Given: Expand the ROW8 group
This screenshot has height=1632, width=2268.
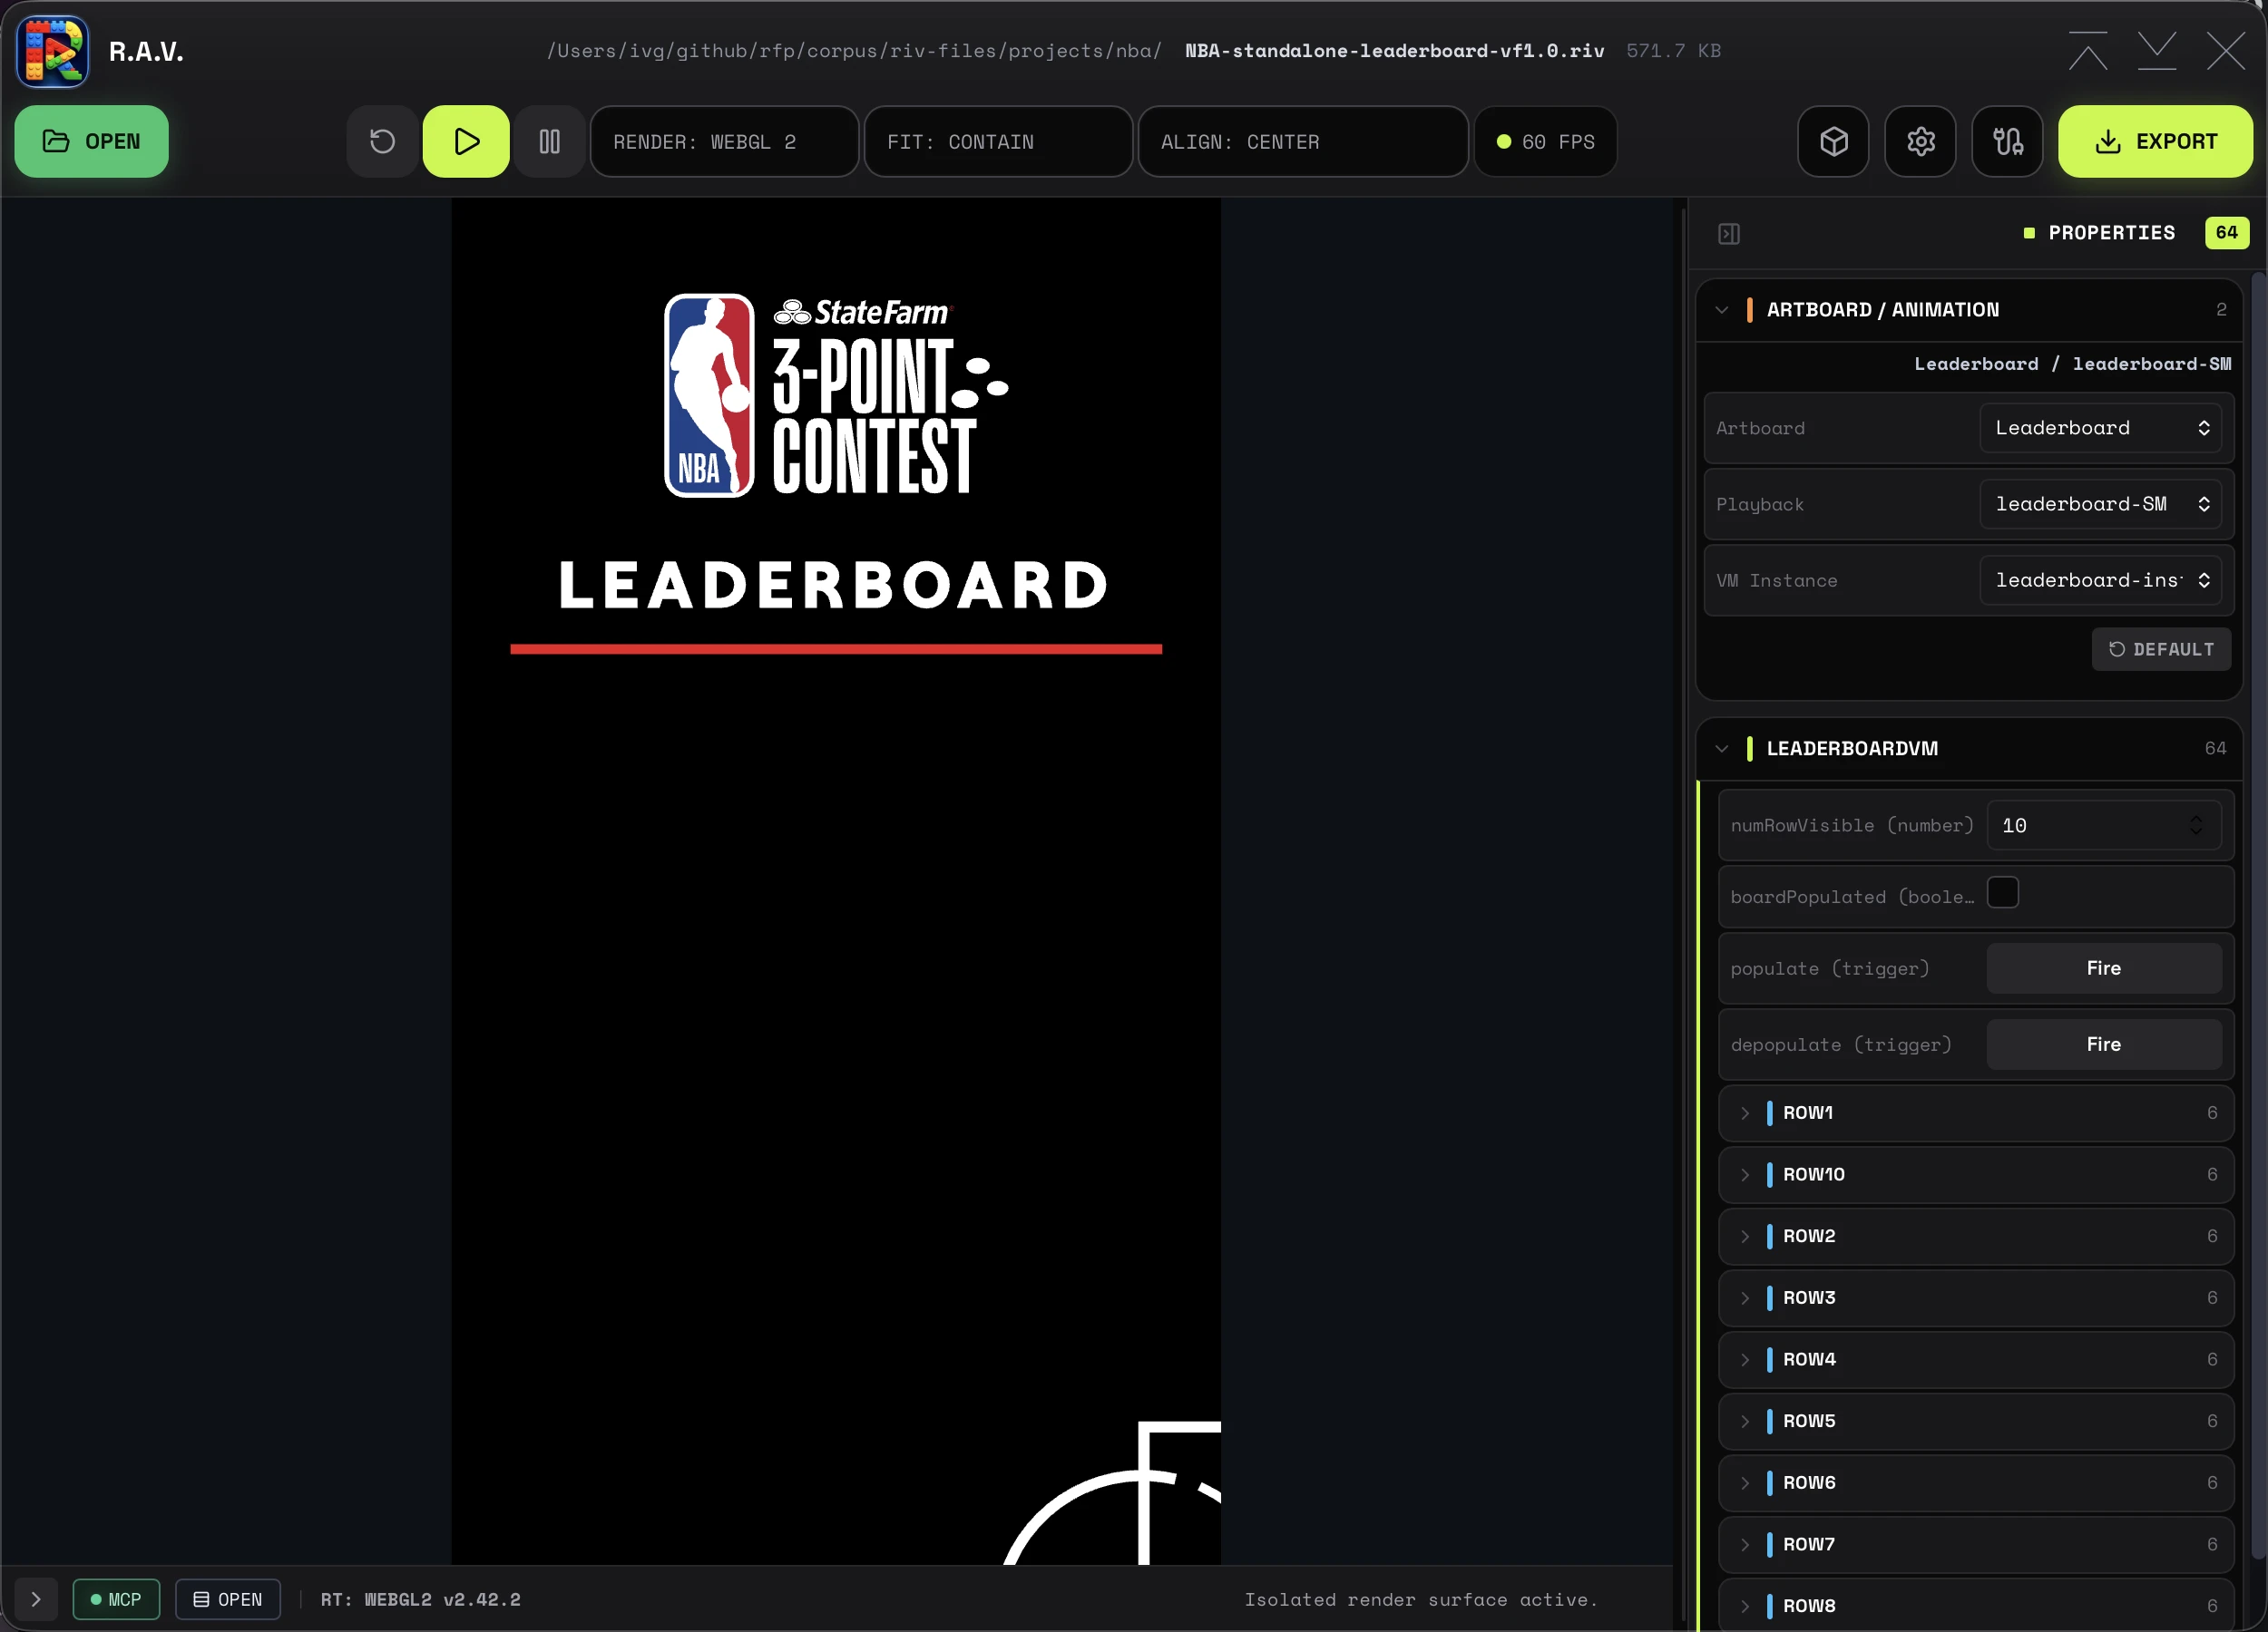Looking at the screenshot, I should tap(1976, 1605).
